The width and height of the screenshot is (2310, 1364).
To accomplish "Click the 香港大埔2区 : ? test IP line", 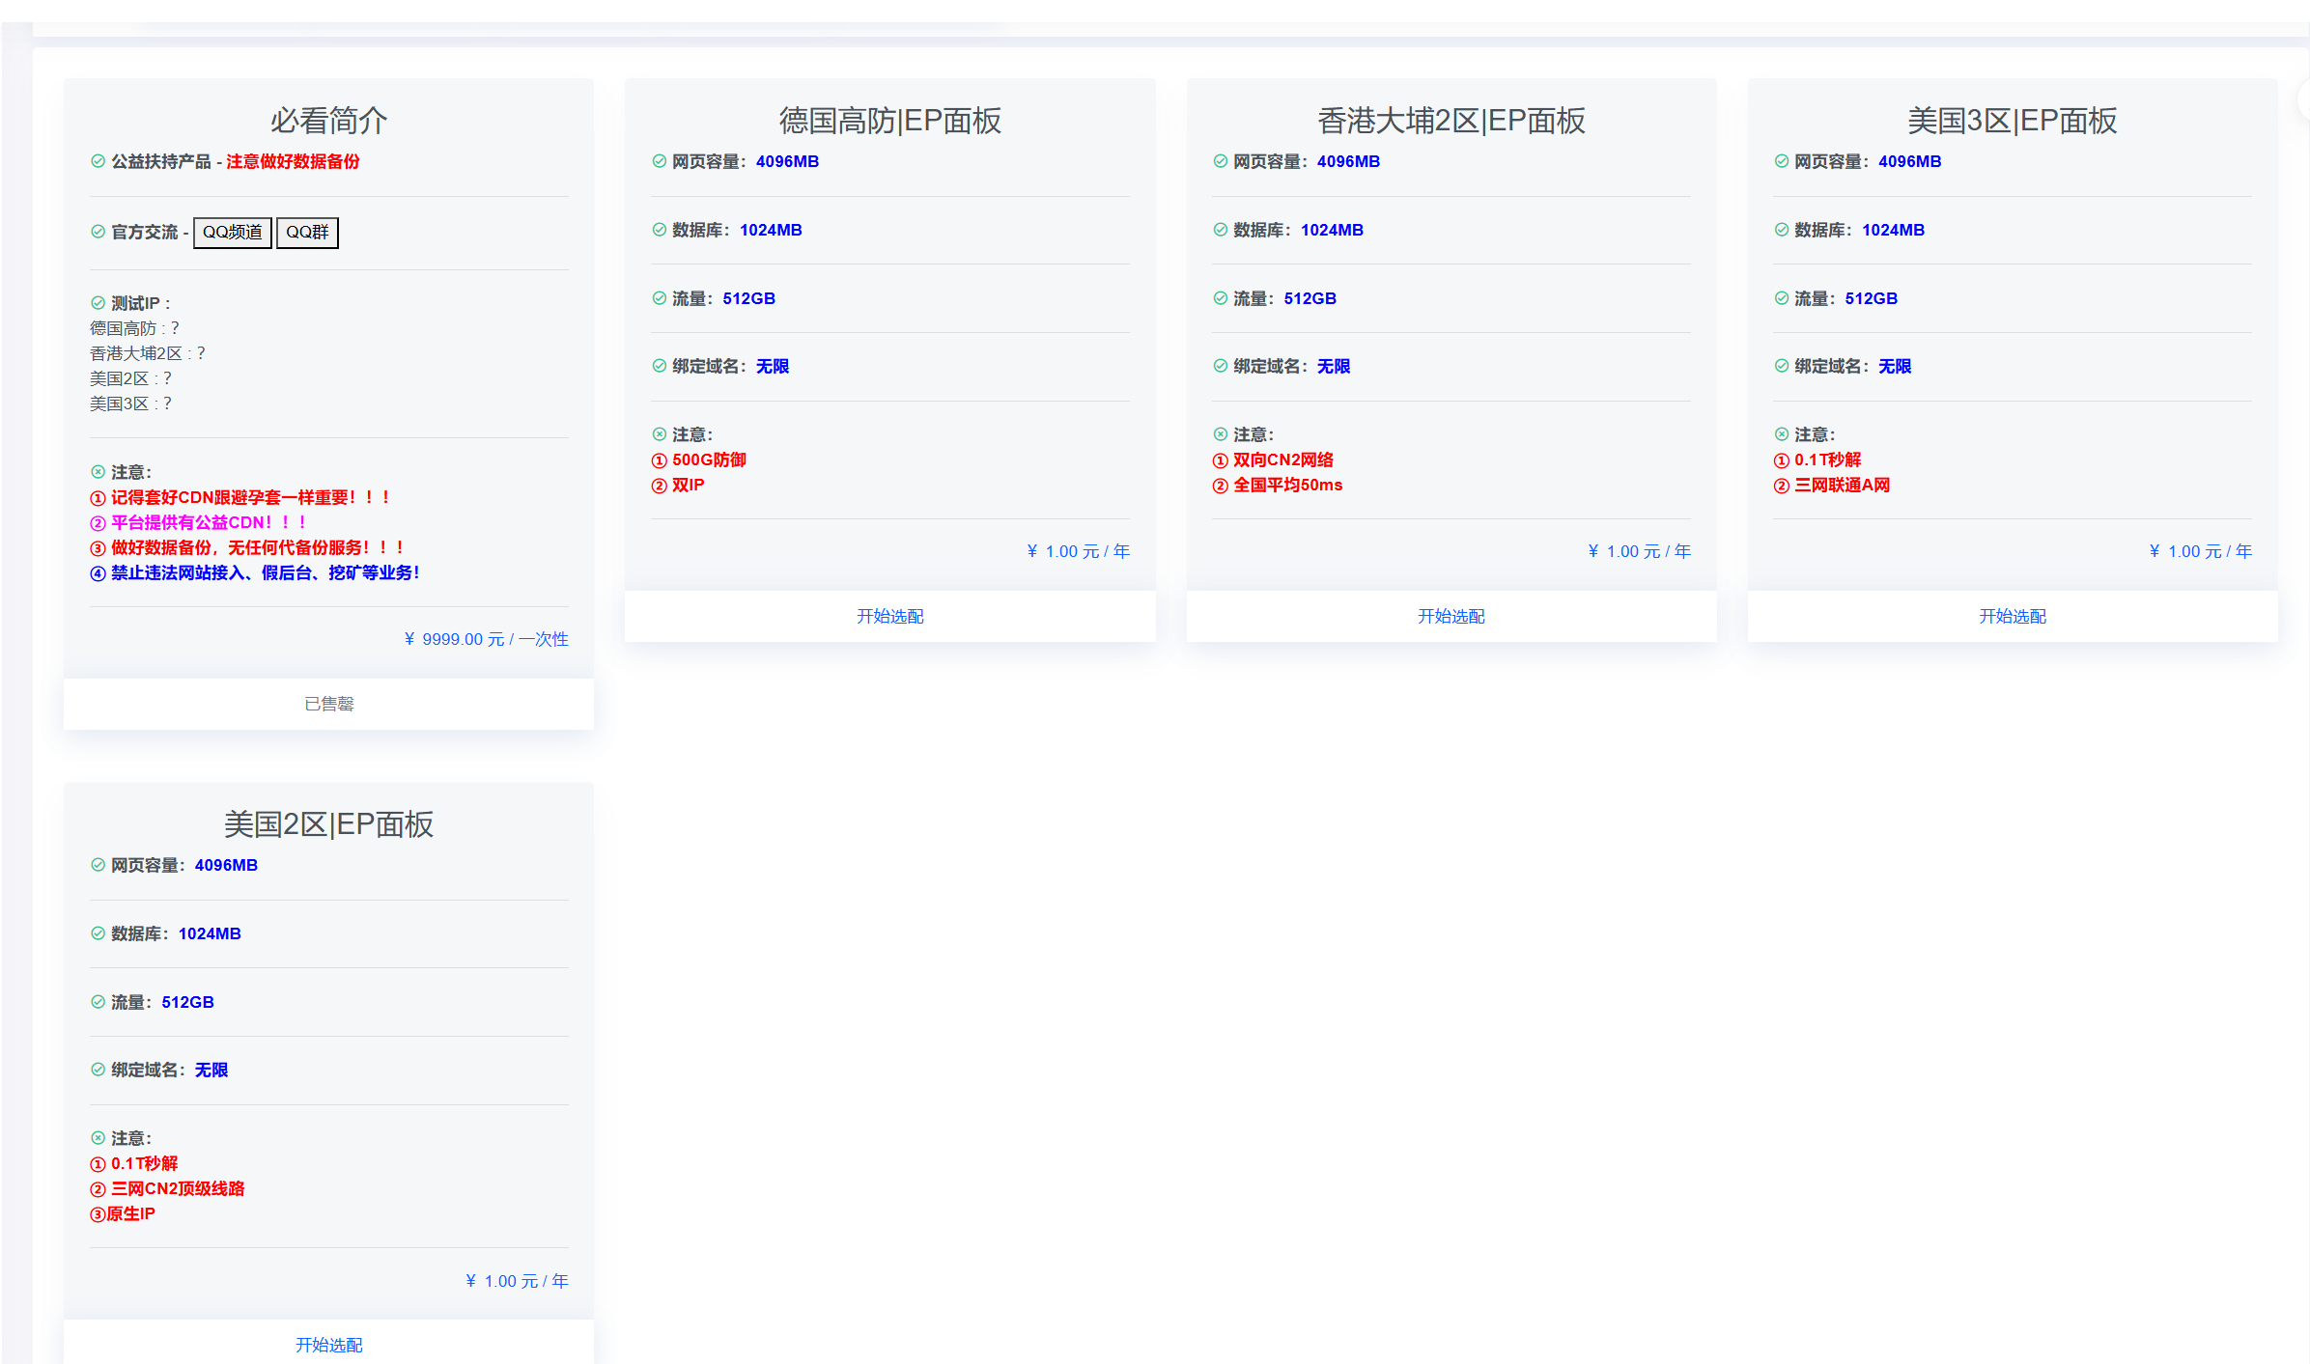I will tap(148, 353).
